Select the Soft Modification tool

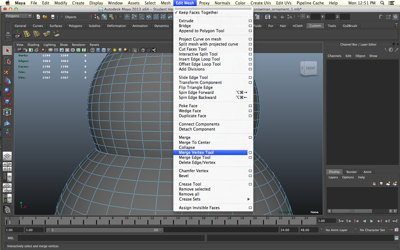(7, 122)
